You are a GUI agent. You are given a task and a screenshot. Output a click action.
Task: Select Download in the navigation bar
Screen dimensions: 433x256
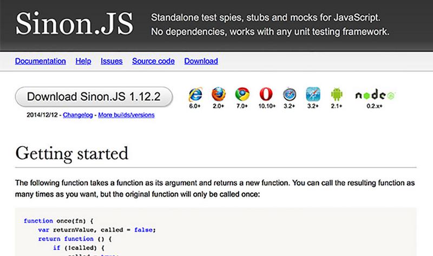tap(201, 61)
